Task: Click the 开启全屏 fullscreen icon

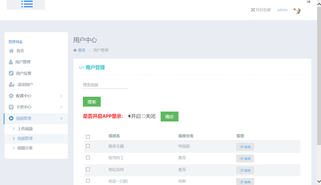Action: pos(253,10)
